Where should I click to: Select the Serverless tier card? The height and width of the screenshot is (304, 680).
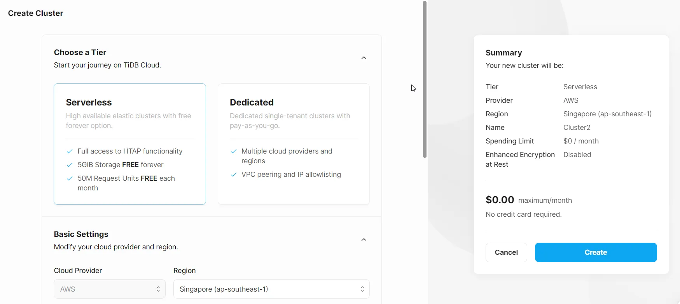pyautogui.click(x=129, y=143)
